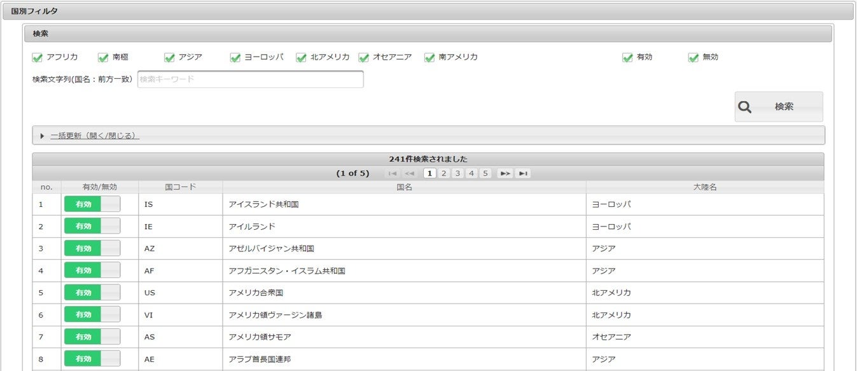Click the 検索 search button
The height and width of the screenshot is (371, 857).
[x=779, y=107]
